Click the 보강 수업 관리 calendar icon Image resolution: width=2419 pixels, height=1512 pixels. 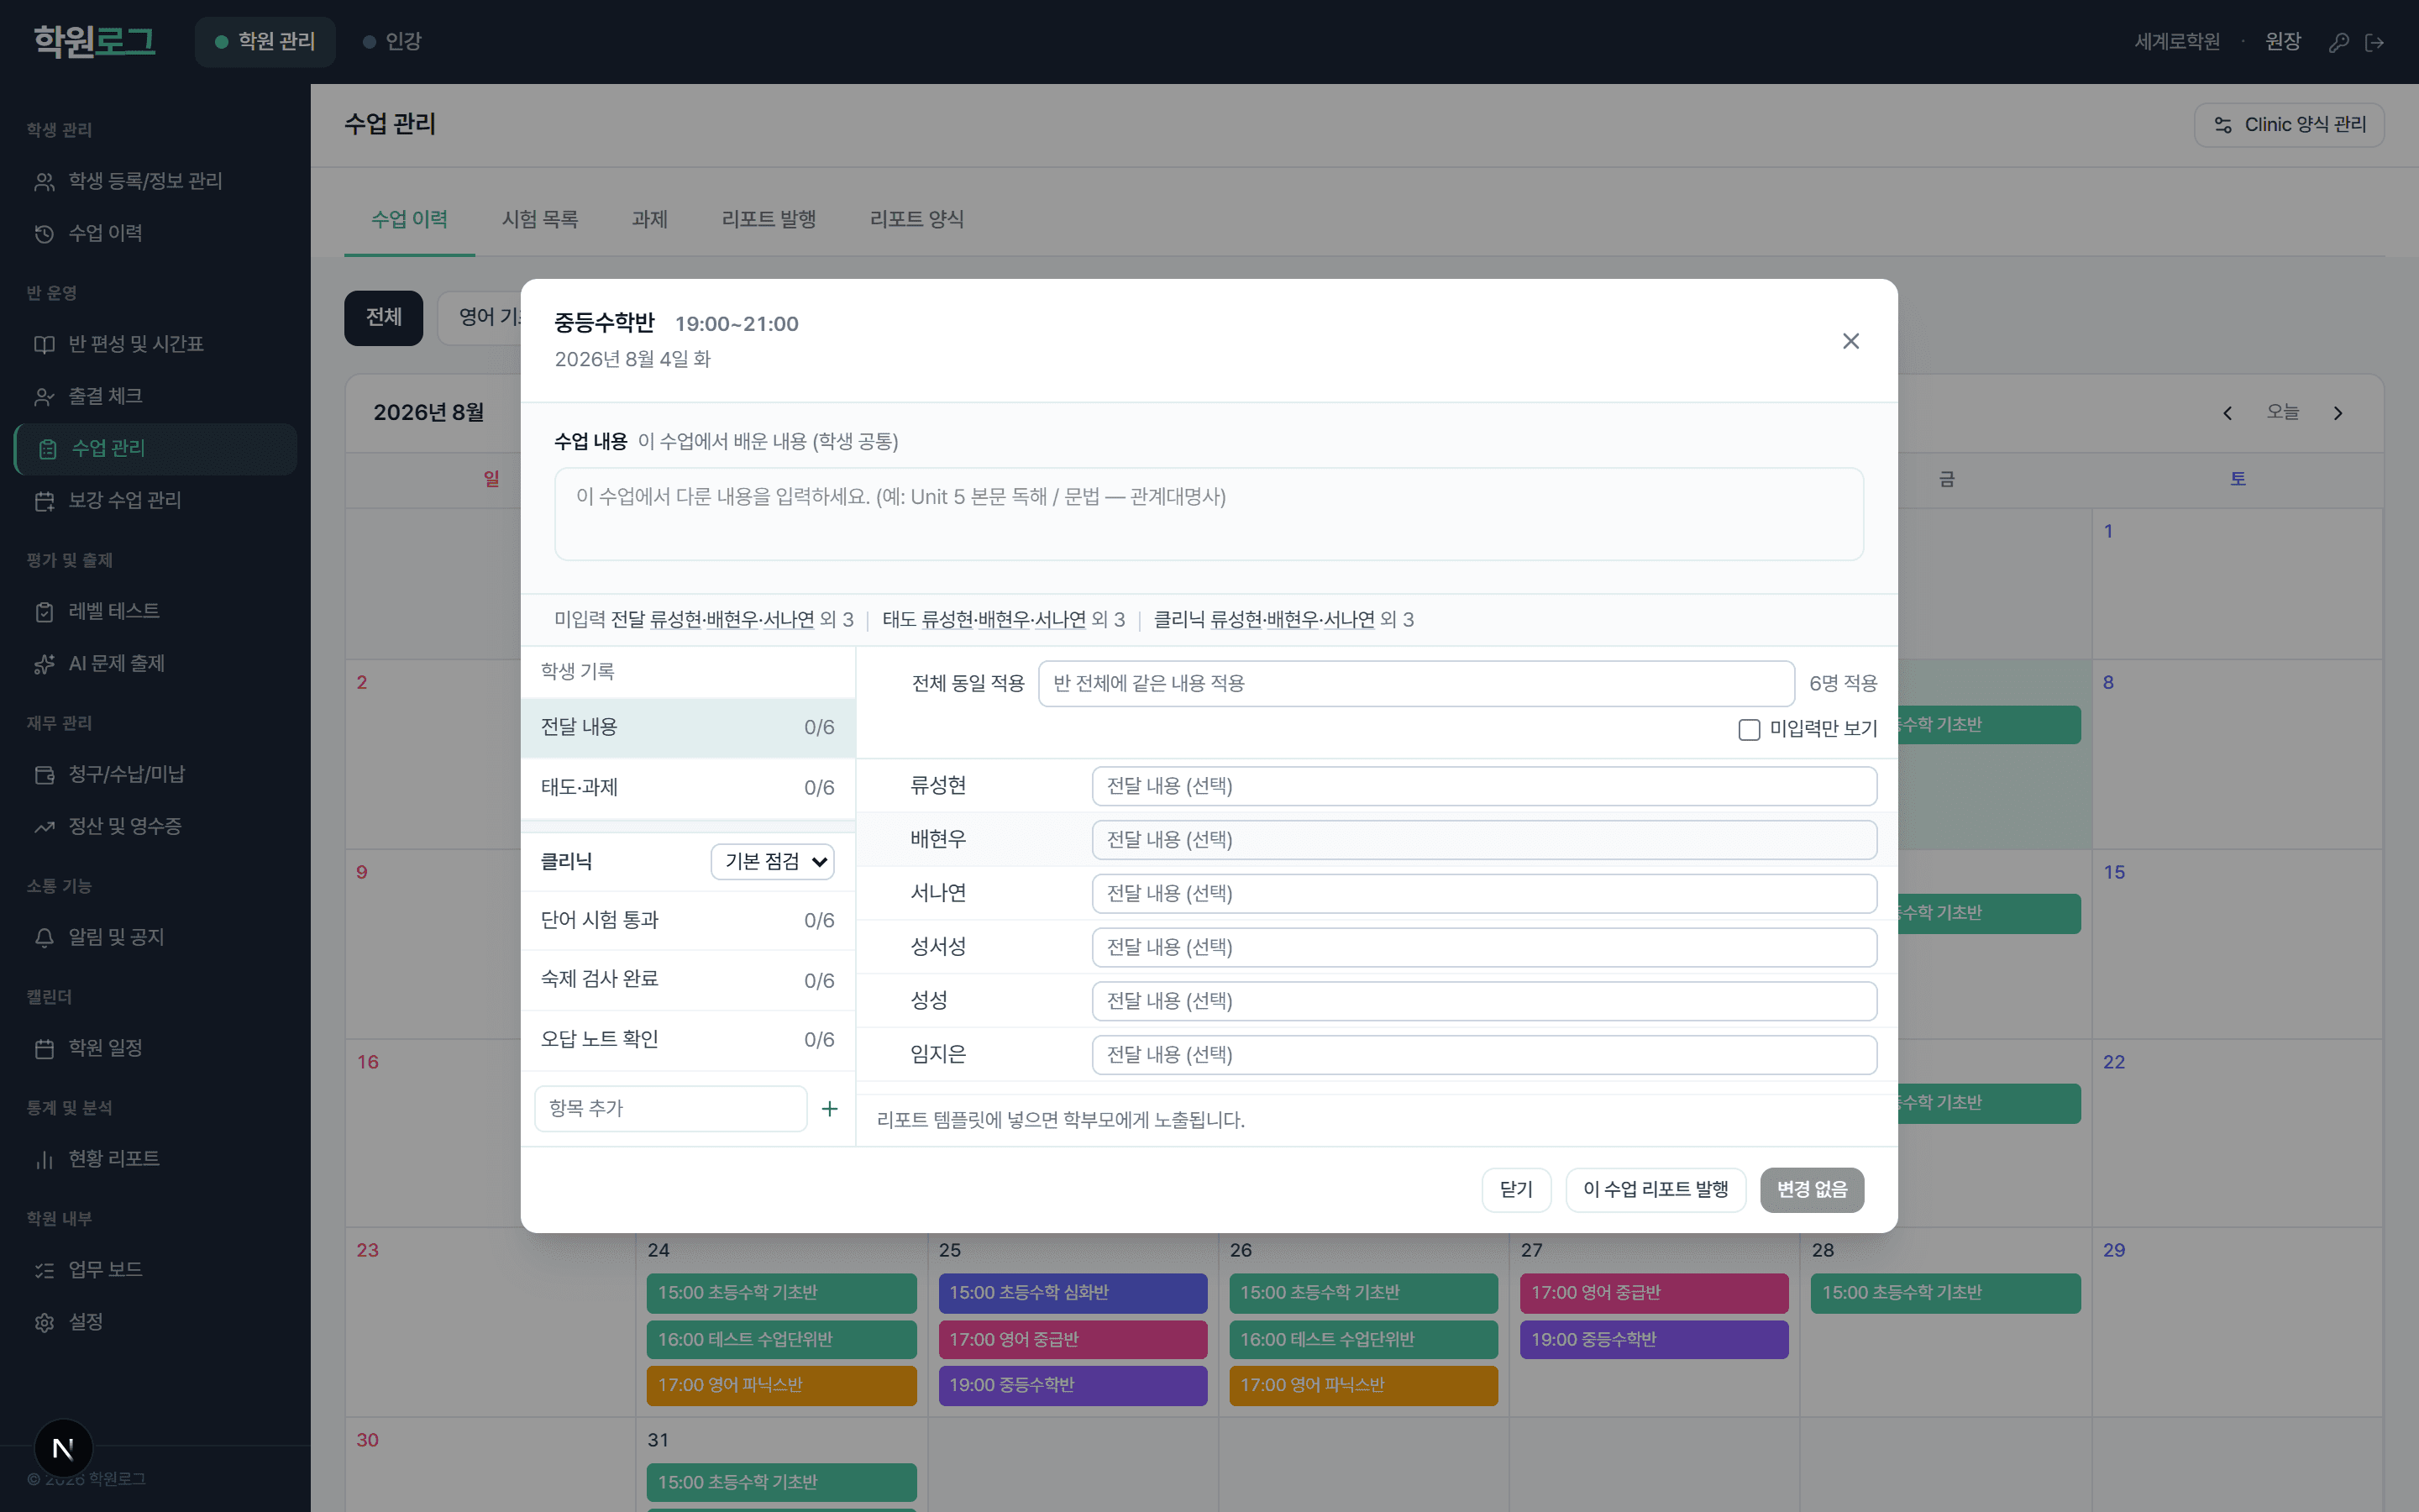(44, 500)
